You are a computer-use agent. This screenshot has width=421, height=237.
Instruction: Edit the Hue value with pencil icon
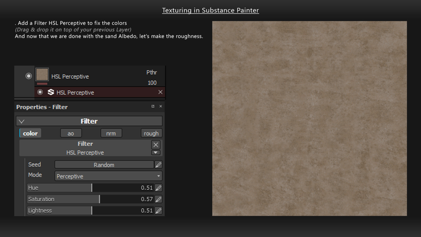(x=158, y=188)
